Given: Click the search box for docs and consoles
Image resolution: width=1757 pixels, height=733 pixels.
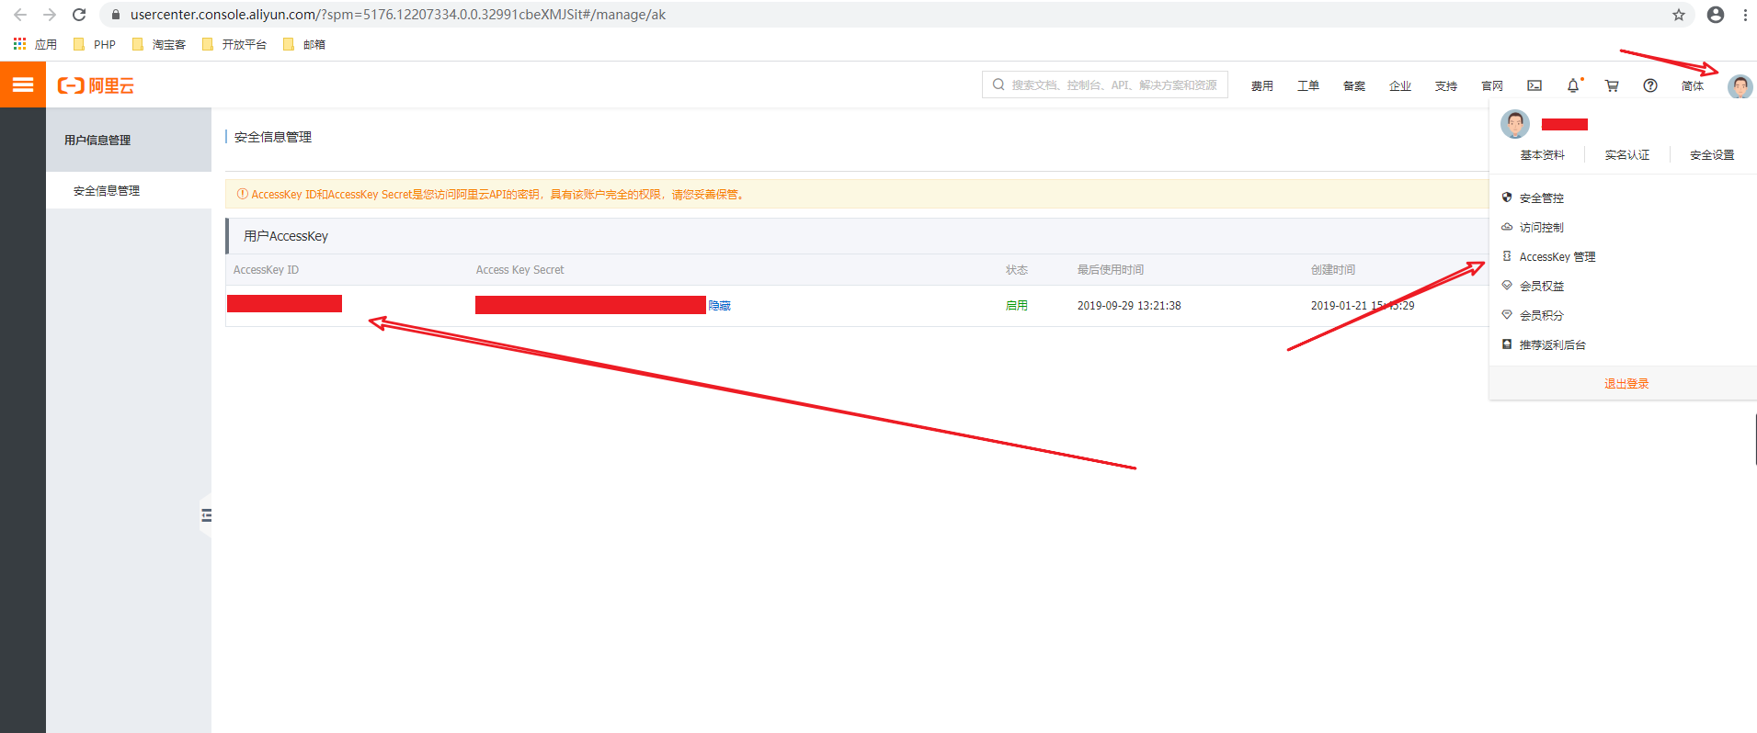Looking at the screenshot, I should point(1104,85).
